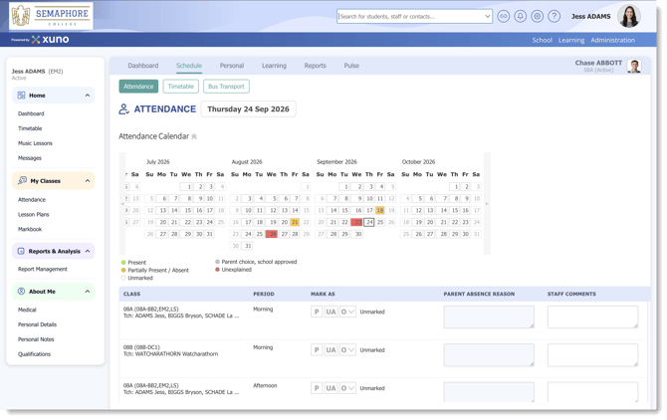The image size is (667, 420).
Task: Open Medical in sidebar
Action: click(x=27, y=310)
